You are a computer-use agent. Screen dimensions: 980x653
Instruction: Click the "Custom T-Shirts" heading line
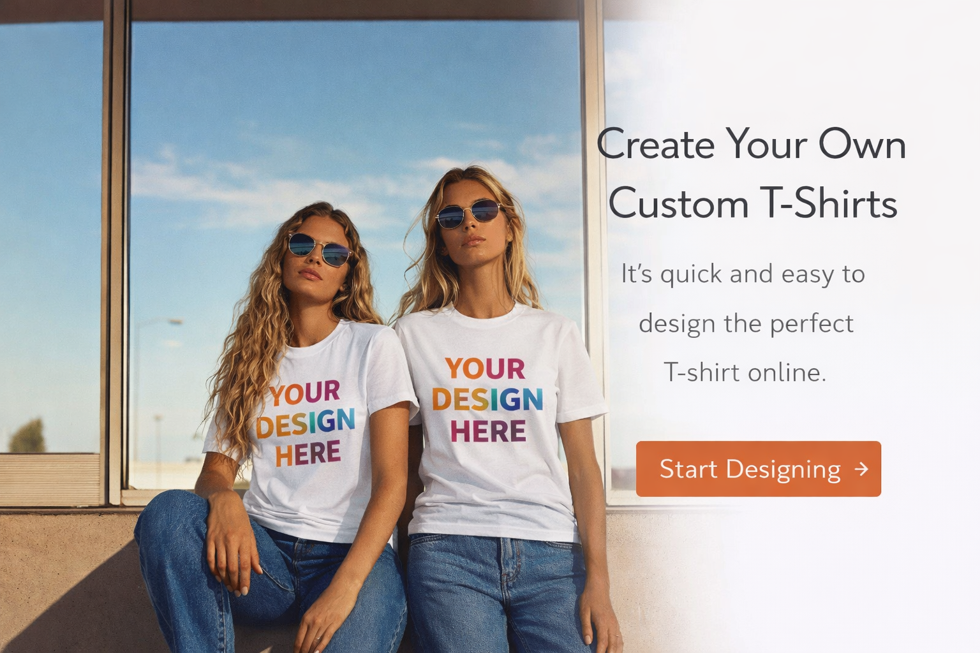[x=753, y=203]
